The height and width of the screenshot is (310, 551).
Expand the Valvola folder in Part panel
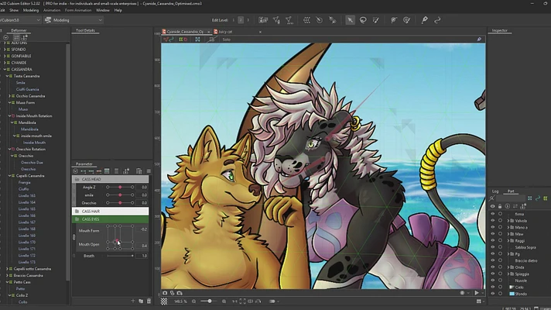508,221
